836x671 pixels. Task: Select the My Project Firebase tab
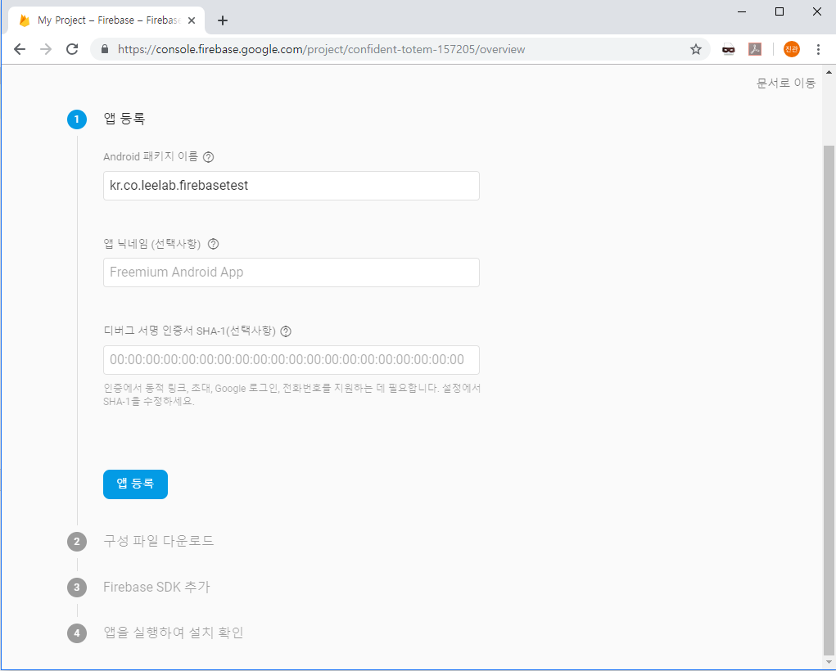[102, 20]
